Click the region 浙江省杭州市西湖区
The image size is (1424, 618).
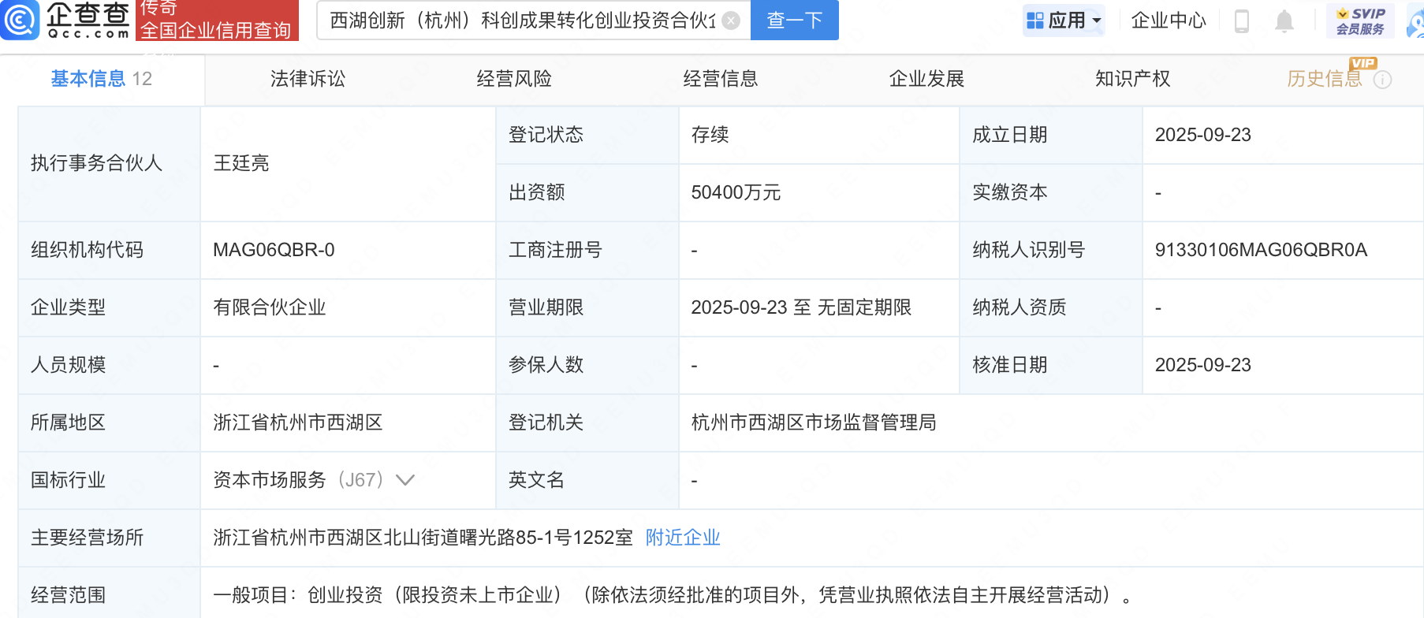(298, 423)
